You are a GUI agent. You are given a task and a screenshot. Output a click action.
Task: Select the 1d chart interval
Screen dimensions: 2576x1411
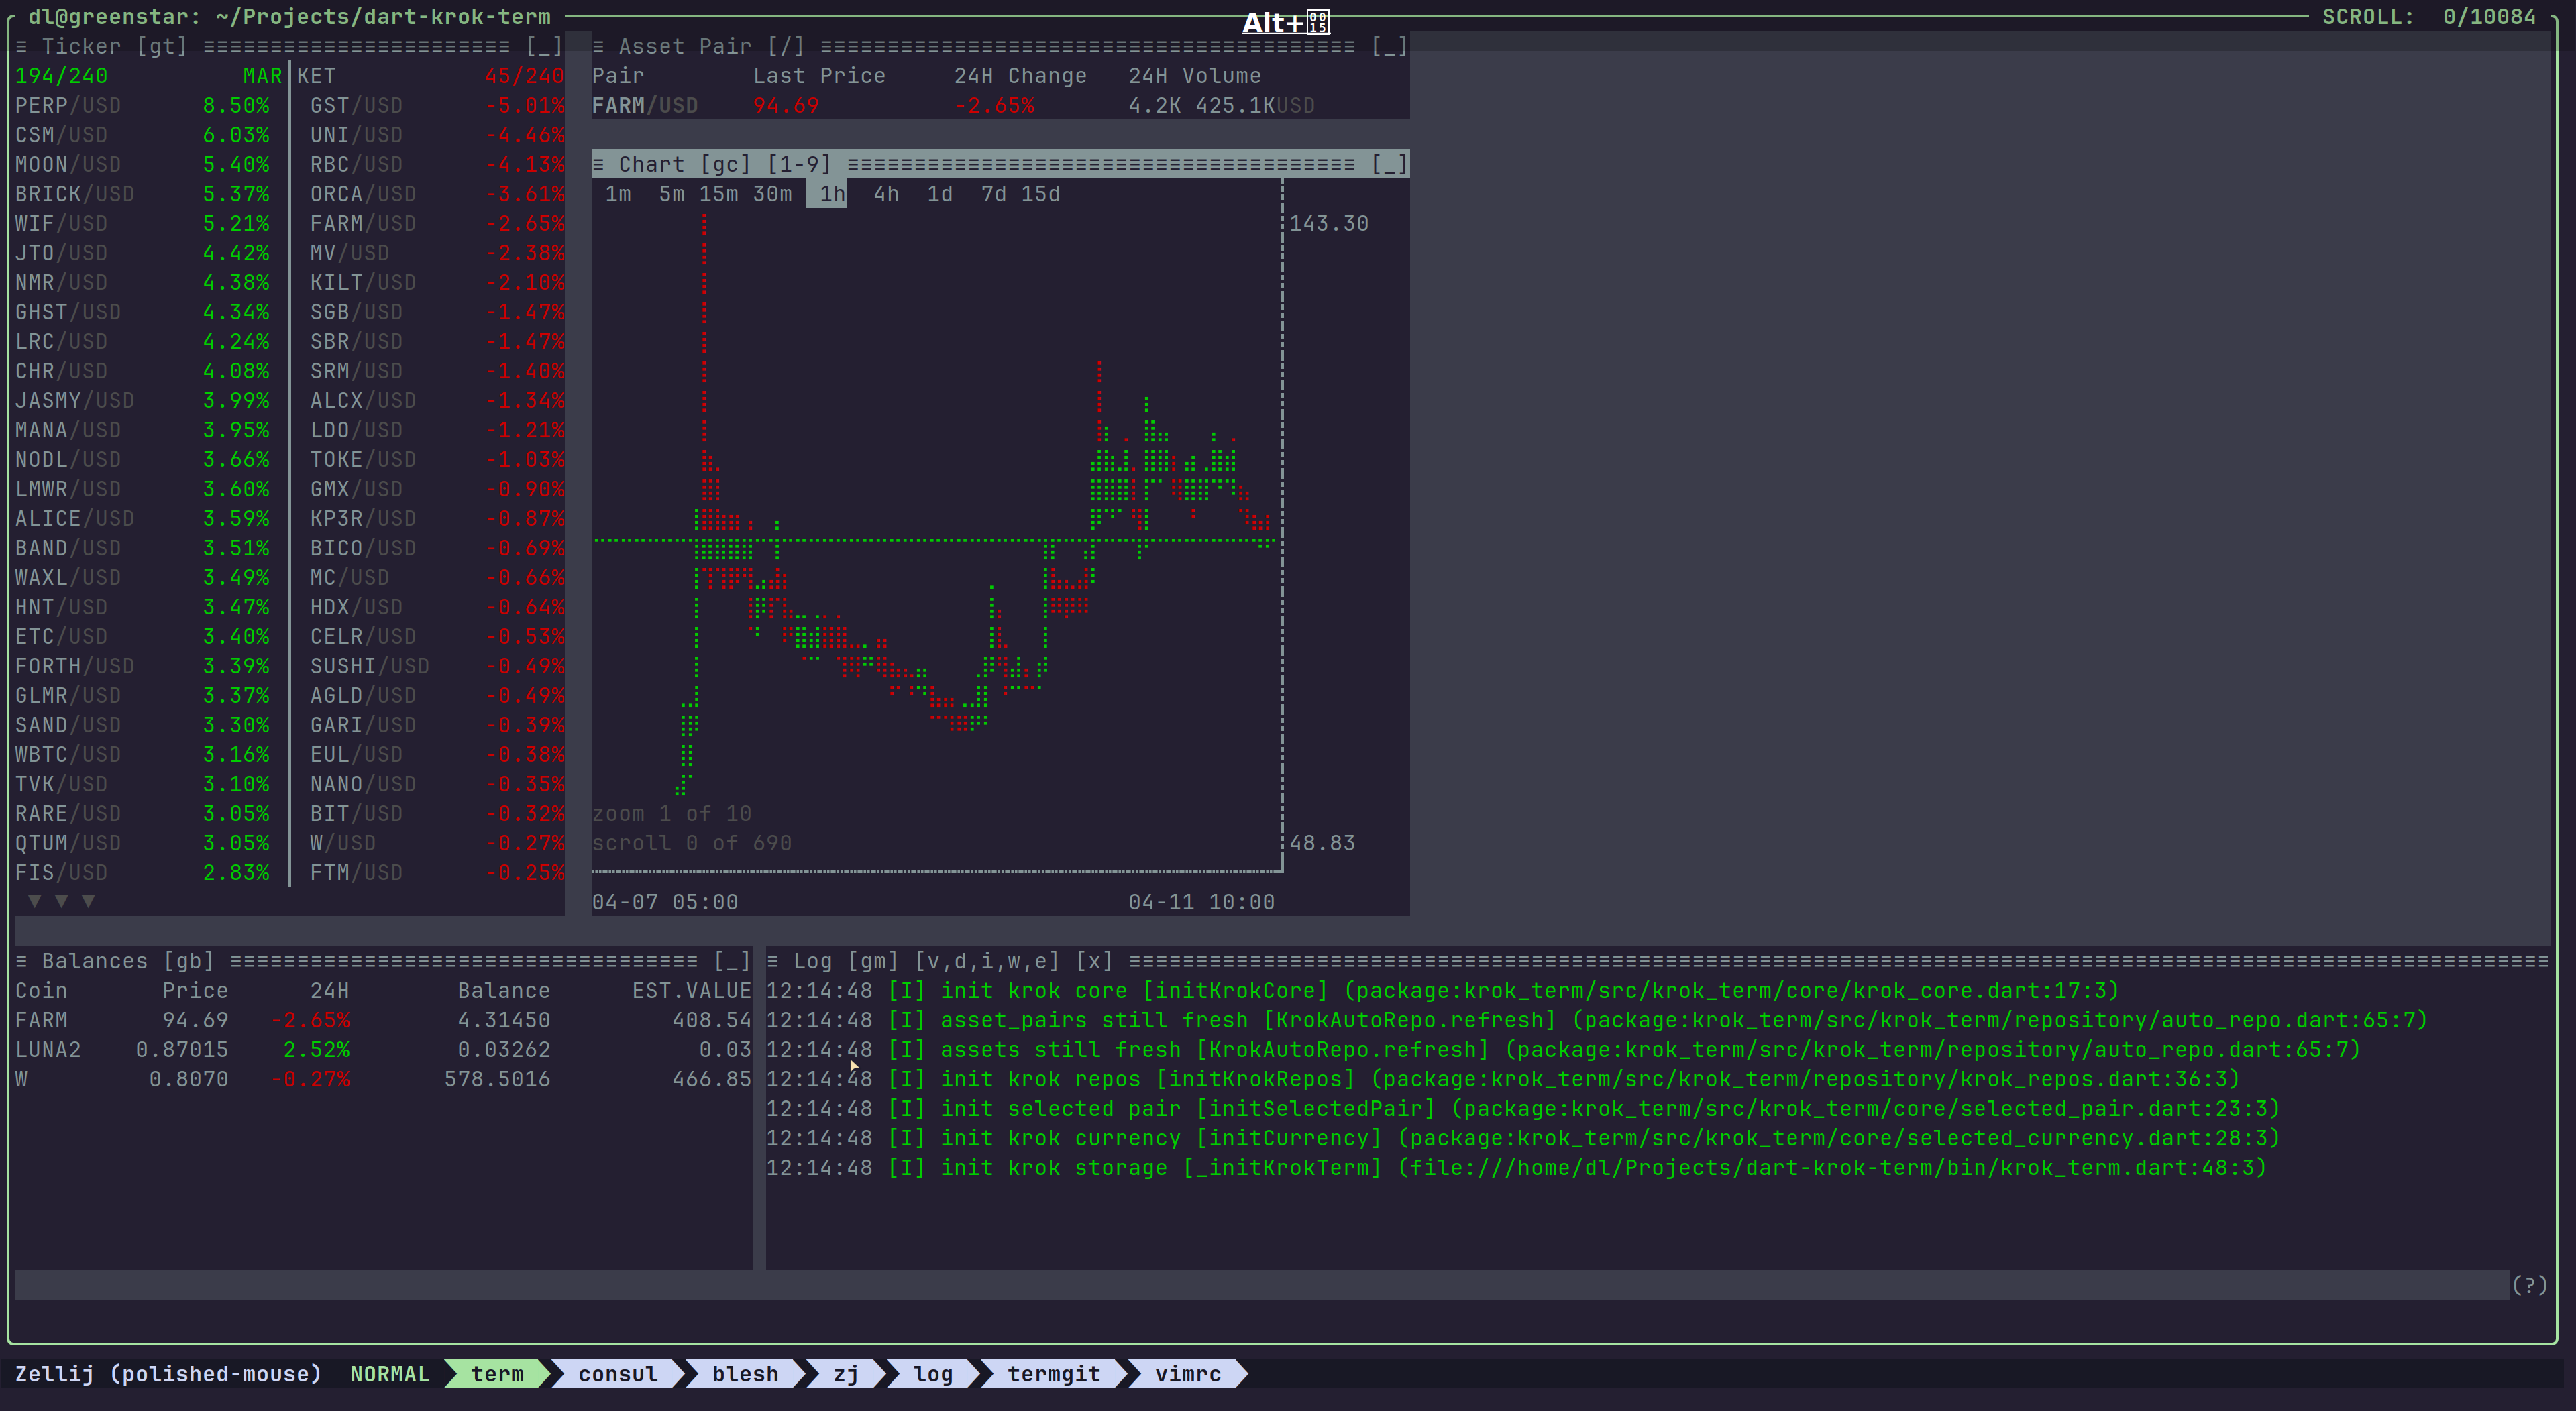940,195
